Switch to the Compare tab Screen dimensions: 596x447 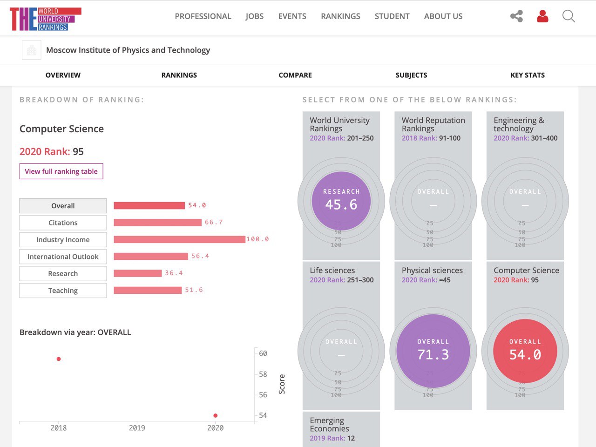295,75
